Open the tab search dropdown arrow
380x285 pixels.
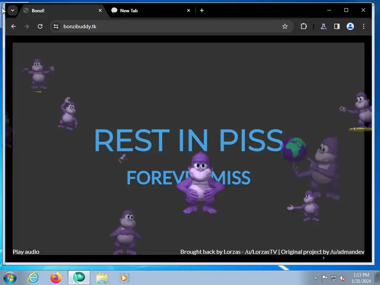(x=13, y=10)
